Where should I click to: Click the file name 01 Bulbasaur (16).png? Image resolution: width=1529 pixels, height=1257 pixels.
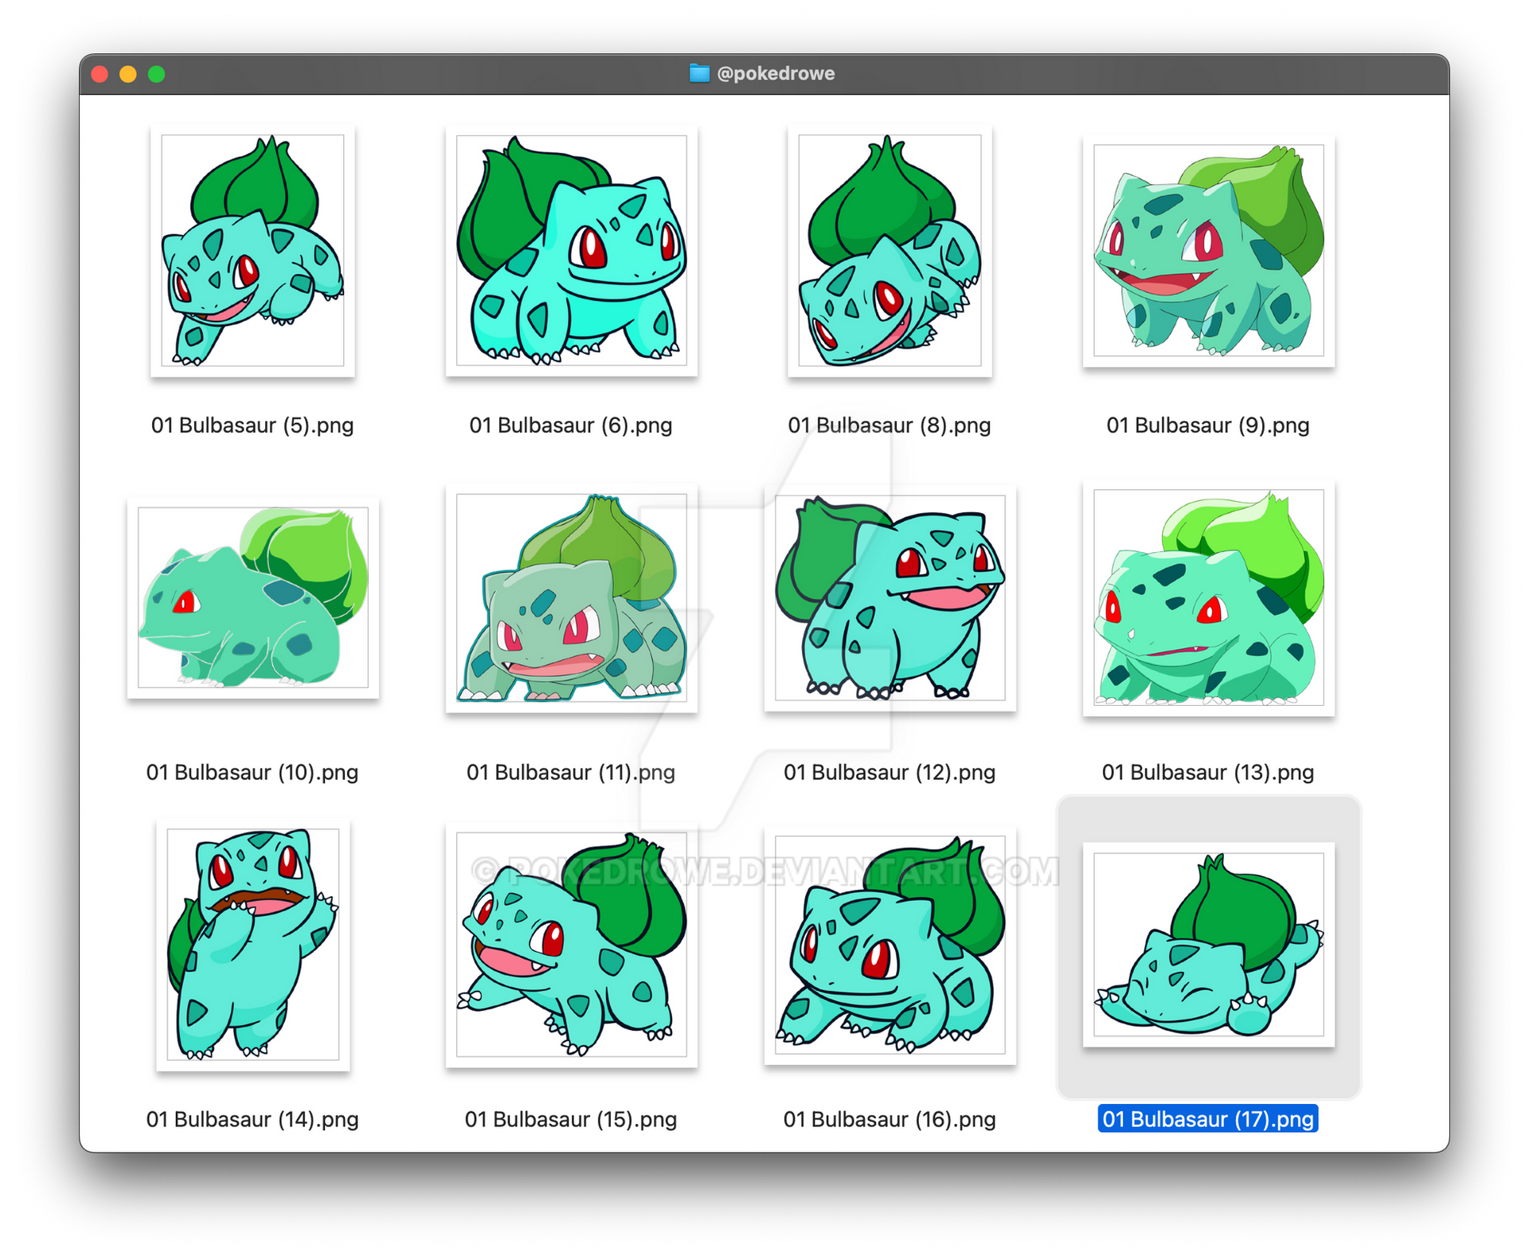point(890,1119)
